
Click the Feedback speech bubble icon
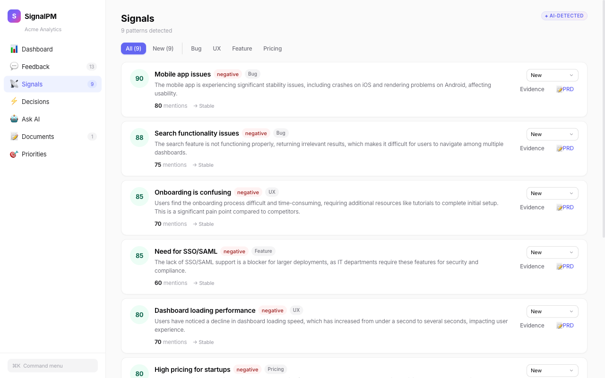point(14,67)
